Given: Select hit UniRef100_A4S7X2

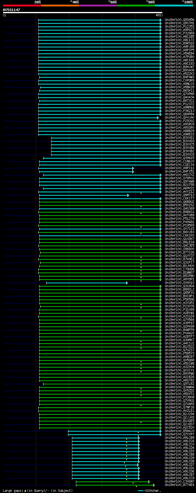Looking at the screenshot, I should 179,175.
